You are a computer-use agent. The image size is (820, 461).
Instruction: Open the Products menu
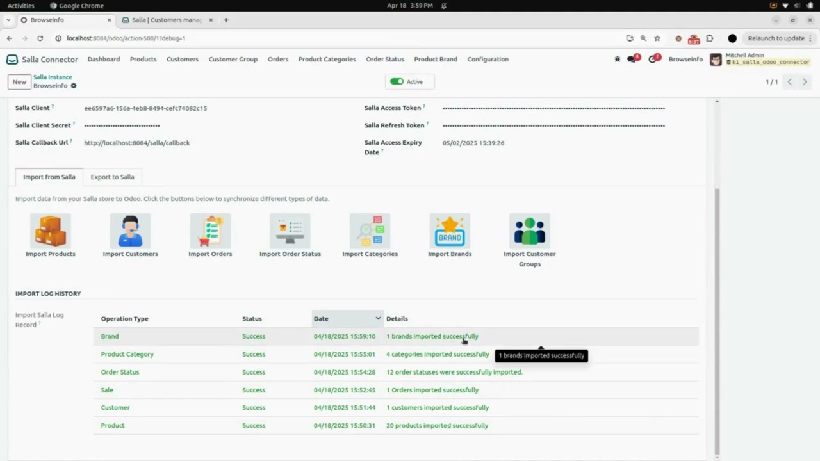tap(143, 60)
